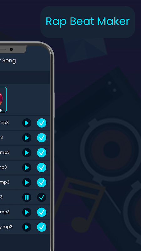Deselect the third mp3 track's checkmark
The width and height of the screenshot is (141, 251).
pos(42,153)
